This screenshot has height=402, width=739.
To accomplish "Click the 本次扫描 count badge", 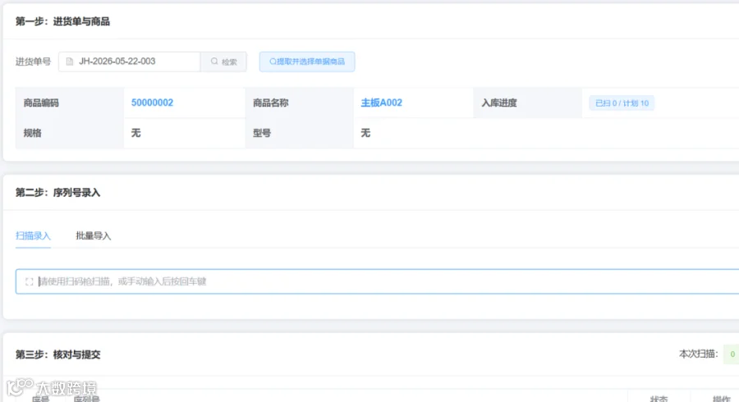I will pyautogui.click(x=732, y=354).
